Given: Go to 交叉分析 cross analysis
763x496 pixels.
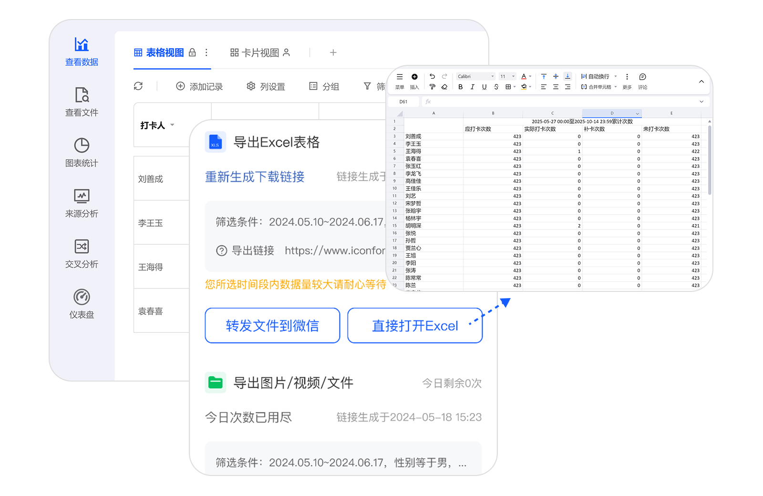Looking at the screenshot, I should tap(82, 253).
